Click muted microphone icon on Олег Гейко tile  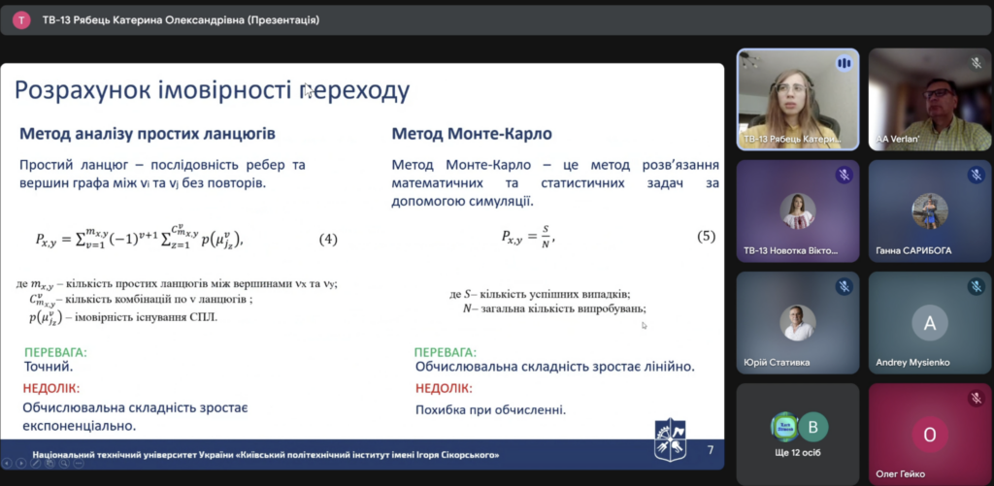pyautogui.click(x=977, y=398)
